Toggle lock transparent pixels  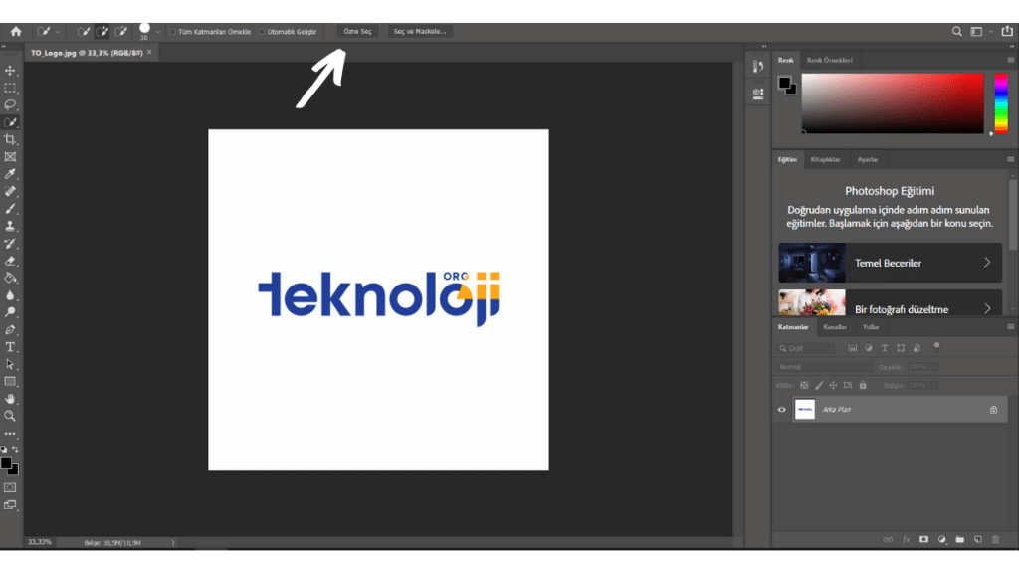click(x=804, y=385)
